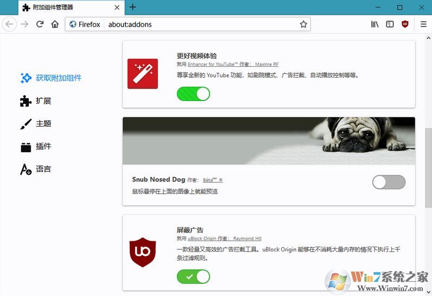This screenshot has height=296, width=432.
Task: Click the forward navigation arrow
Action: tap(25, 24)
